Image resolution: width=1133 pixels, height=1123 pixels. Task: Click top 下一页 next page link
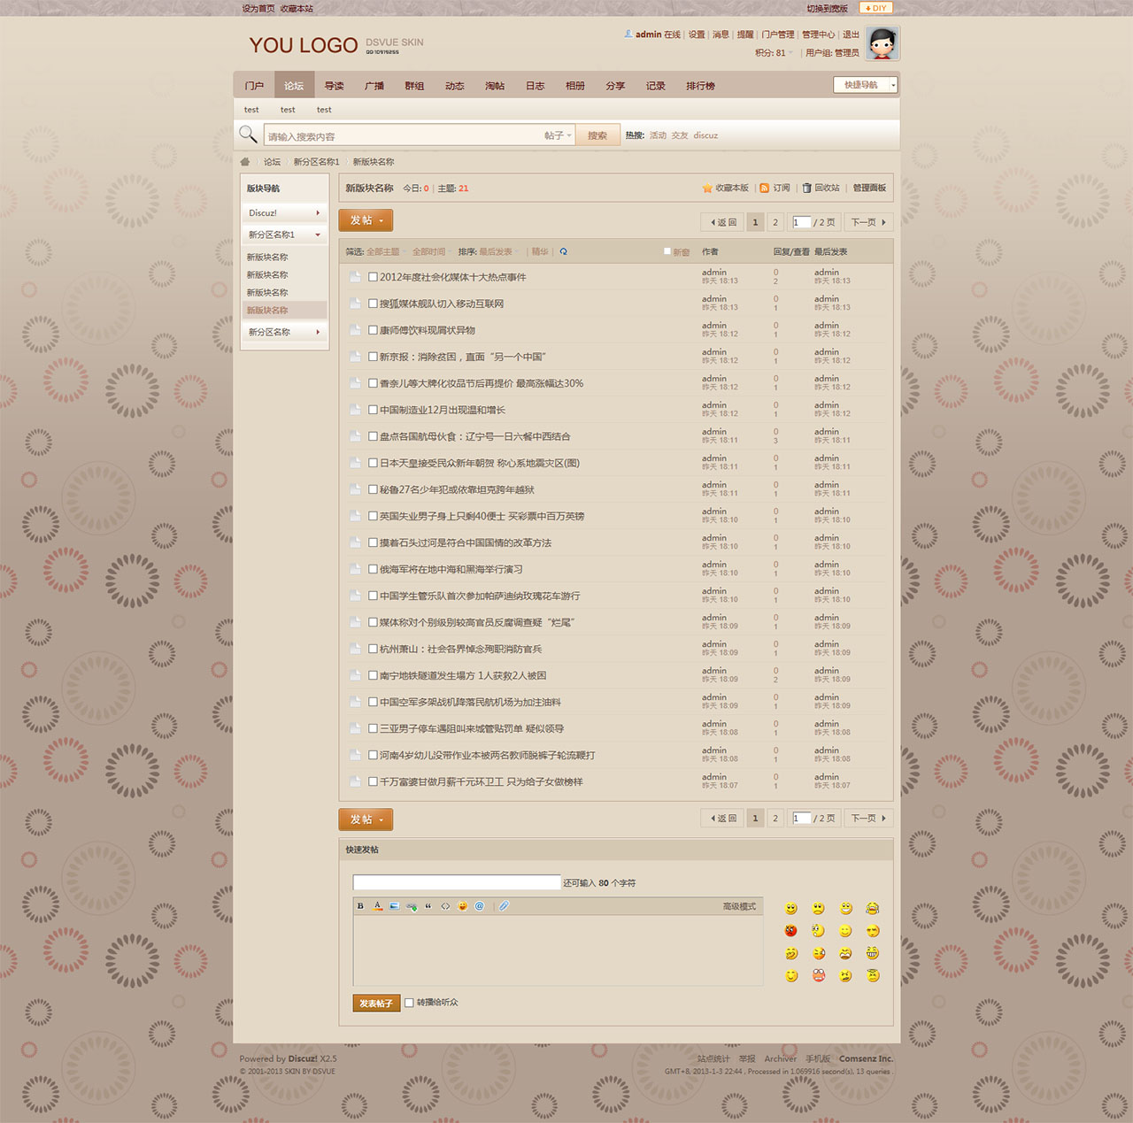tap(868, 222)
